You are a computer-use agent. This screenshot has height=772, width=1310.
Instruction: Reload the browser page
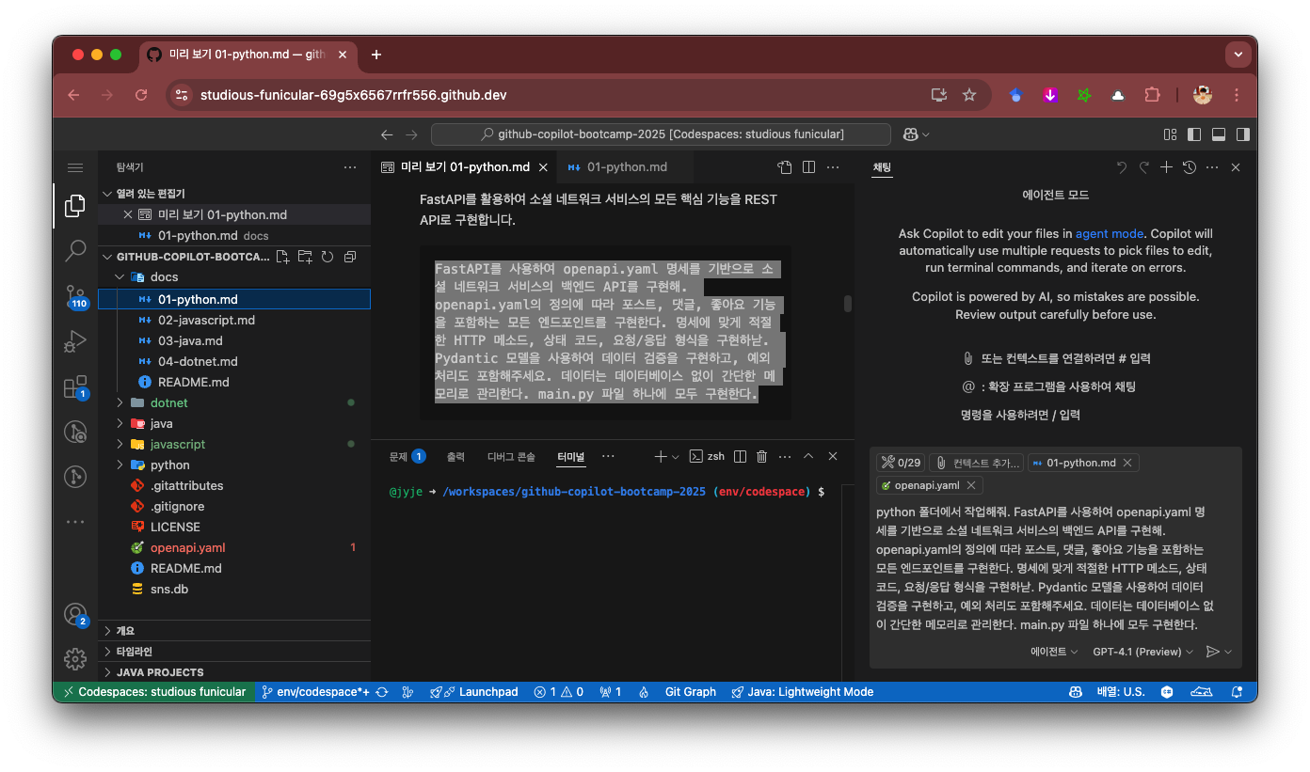141,95
